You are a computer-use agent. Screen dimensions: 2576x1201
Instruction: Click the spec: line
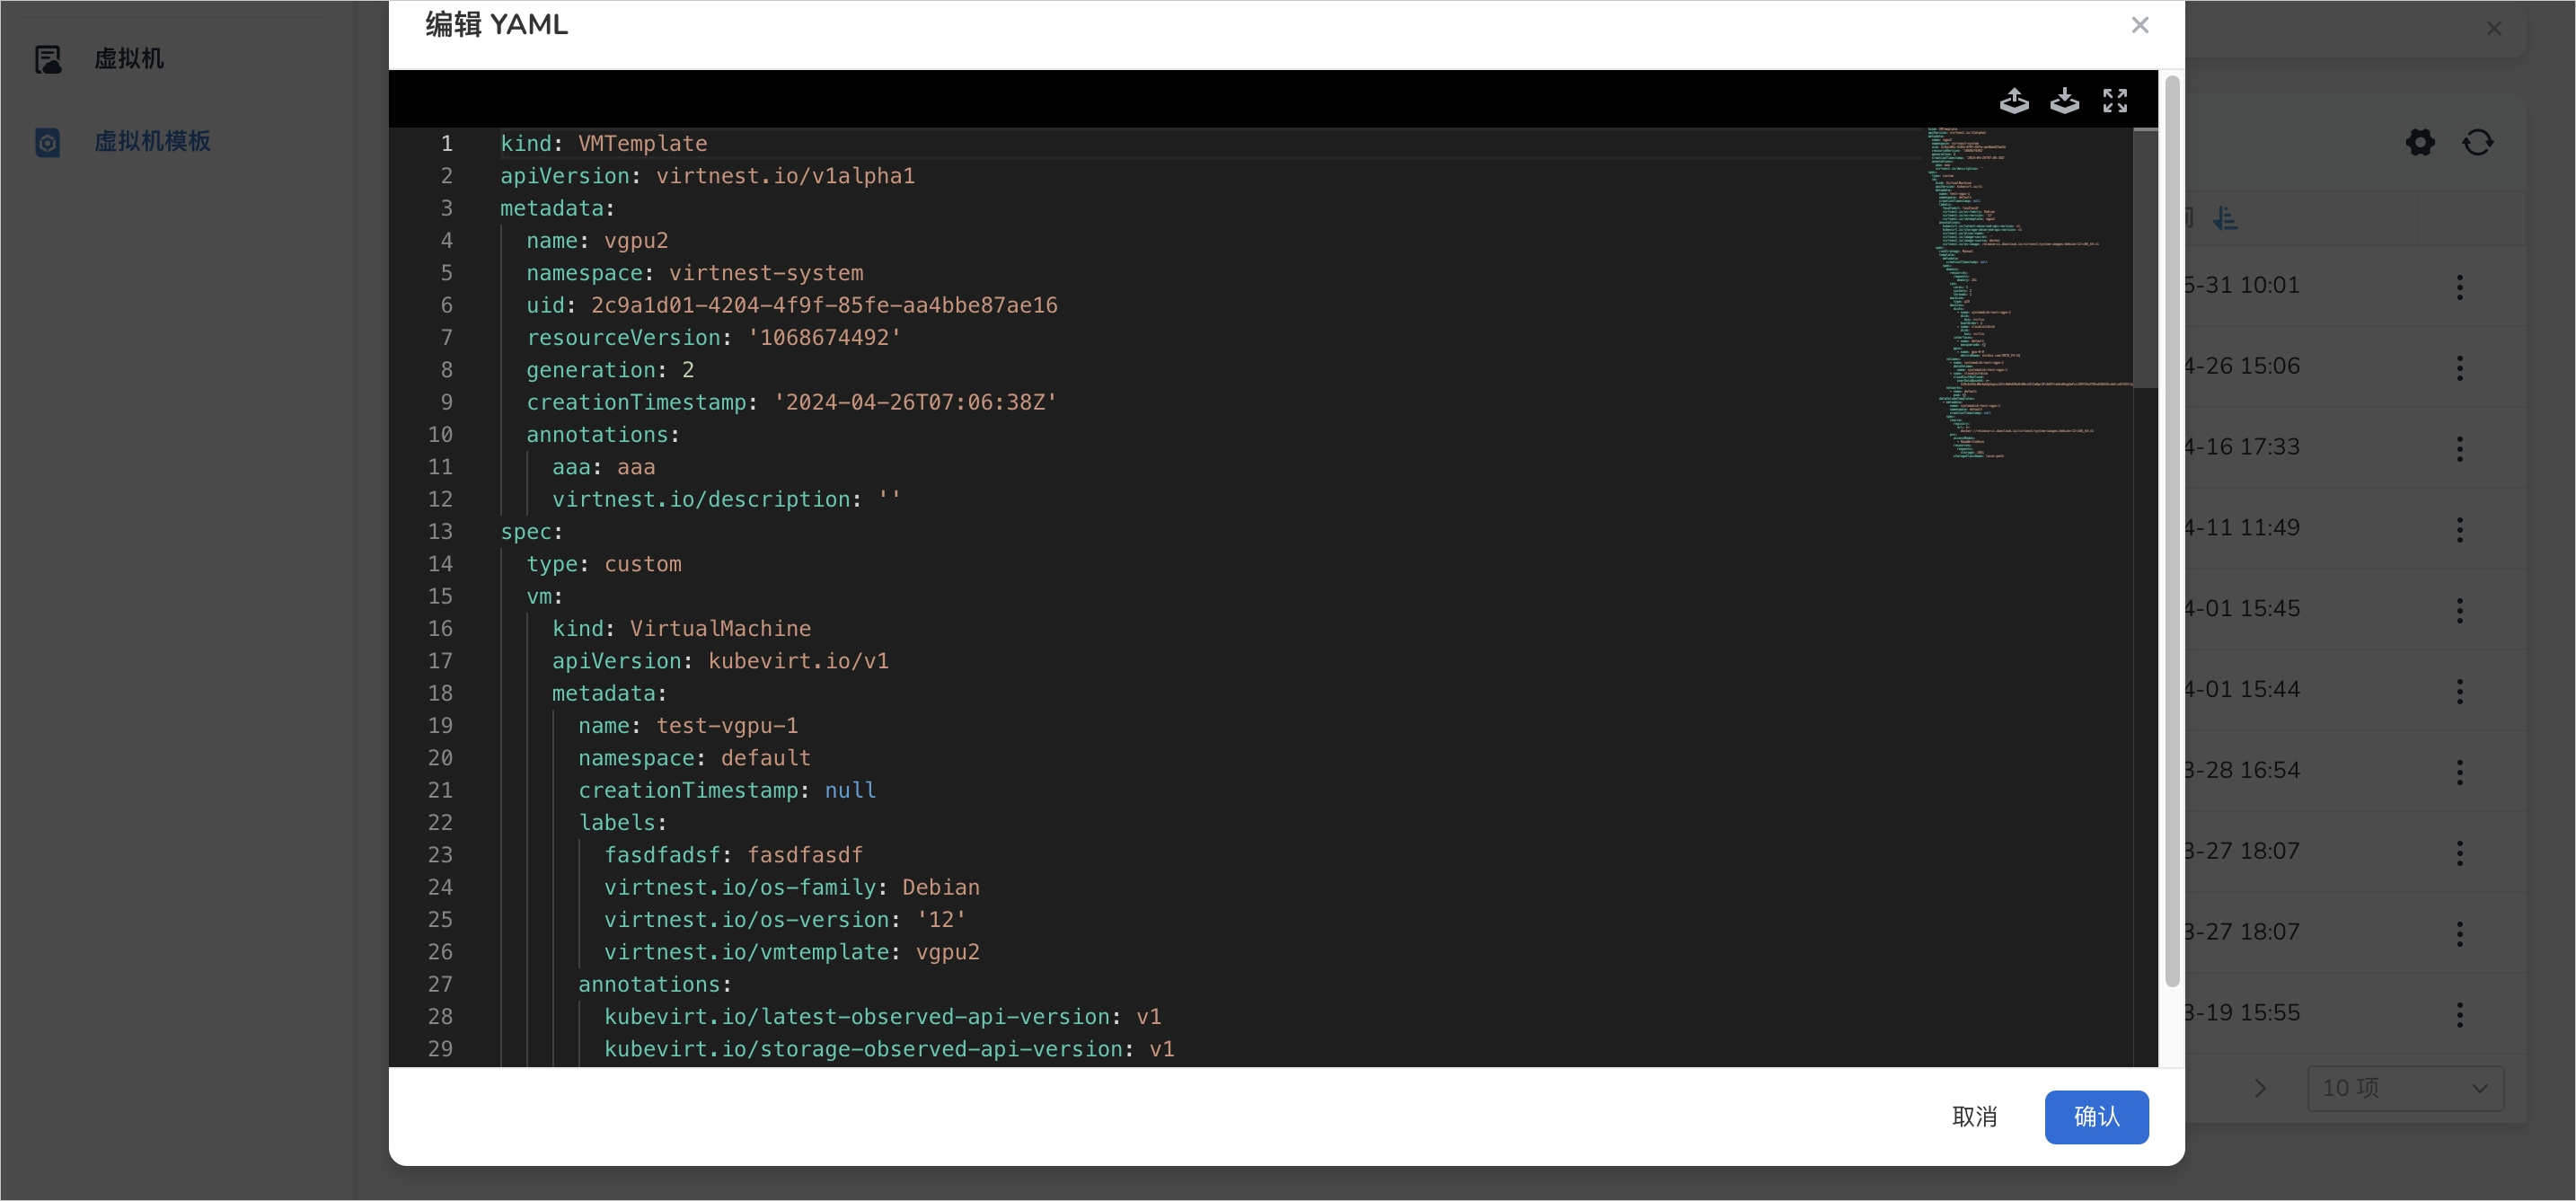tap(531, 531)
